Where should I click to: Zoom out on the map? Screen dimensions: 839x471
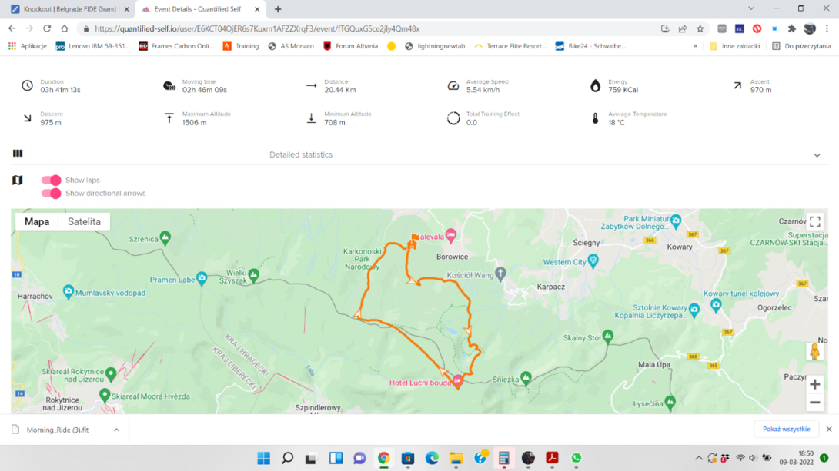point(815,402)
